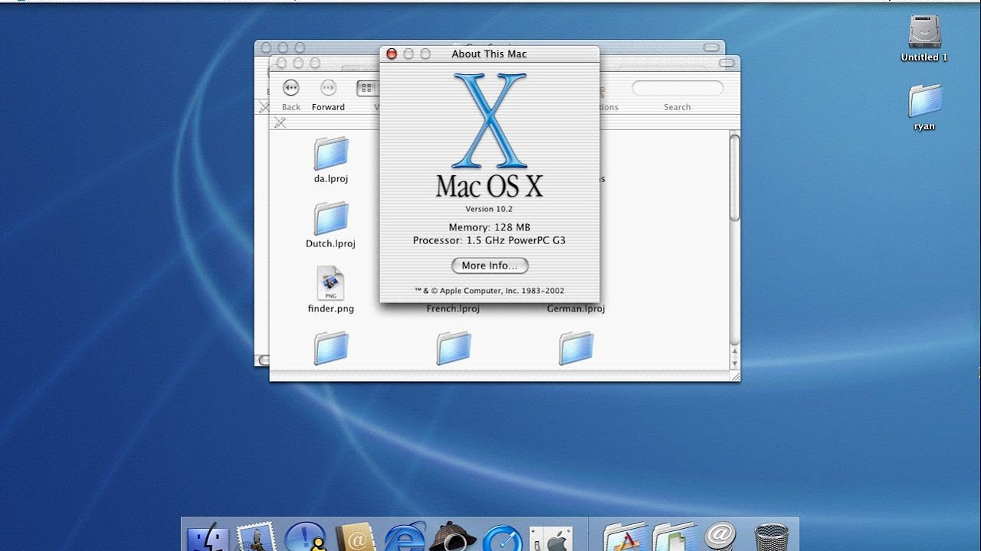
Task: Open the Trash in the Dock
Action: (771, 537)
